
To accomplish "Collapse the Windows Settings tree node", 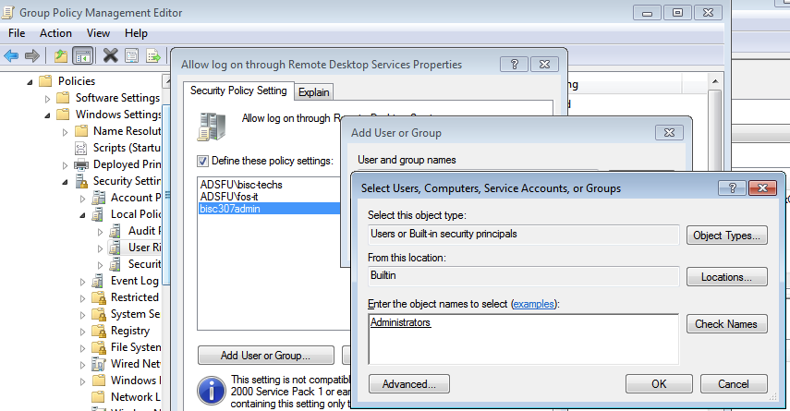I will click(x=49, y=115).
